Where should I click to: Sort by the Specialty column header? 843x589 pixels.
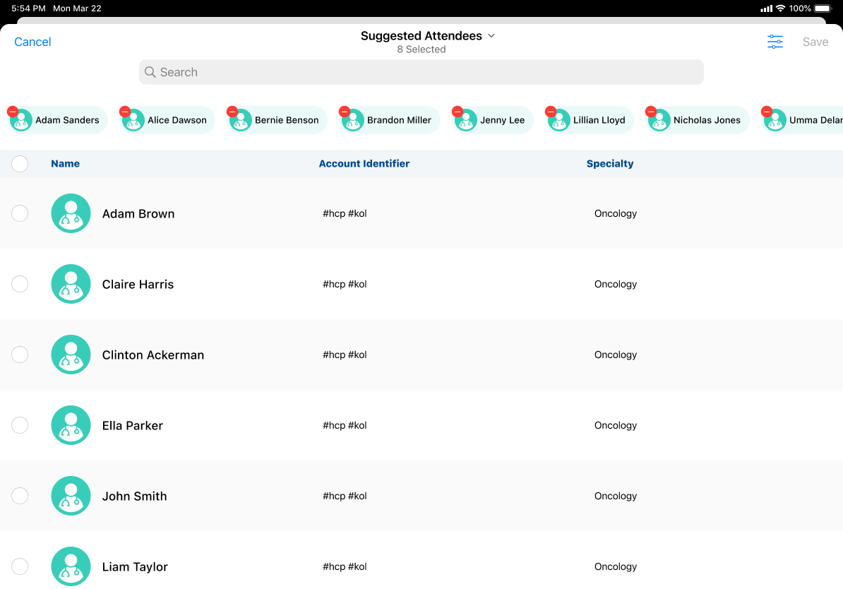click(x=609, y=164)
